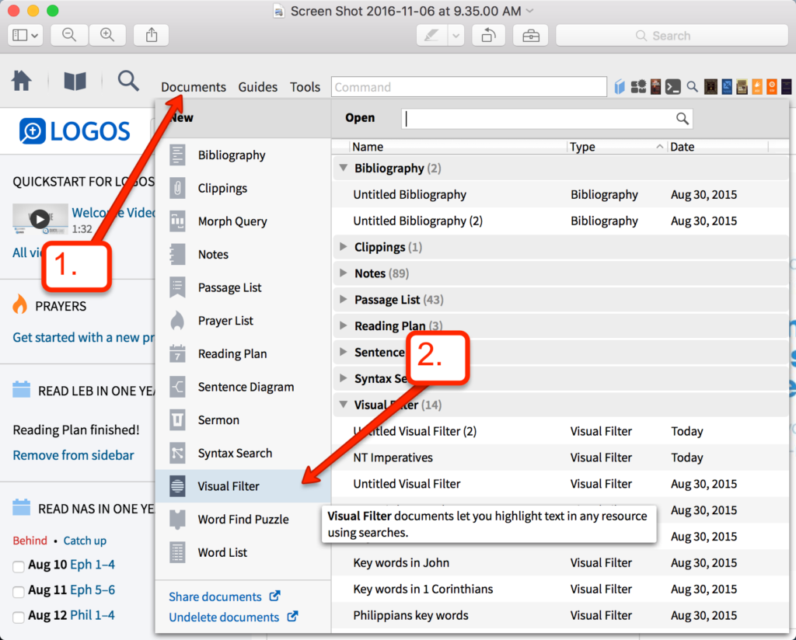Screen dimensions: 796x640
Task: Open the Preview sidebar view dropdown
Action: [26, 35]
